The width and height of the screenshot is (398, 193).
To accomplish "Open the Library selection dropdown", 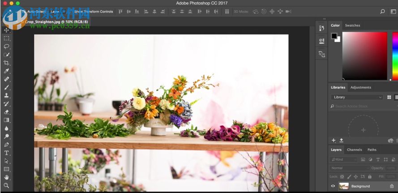I will tap(357, 97).
